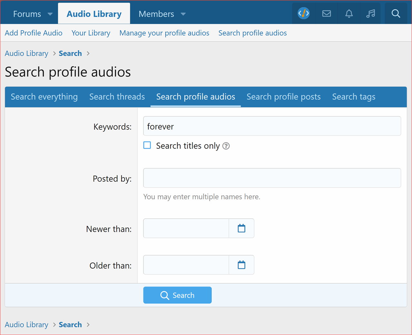Check alerts via the bell icon

pyautogui.click(x=349, y=14)
